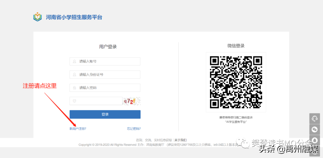Click the TOP back-to-top button
This screenshot has width=323, height=158.
315,152
